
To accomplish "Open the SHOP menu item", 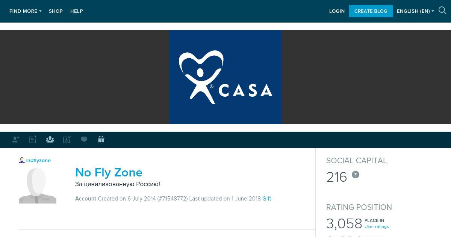I will pos(56,11).
